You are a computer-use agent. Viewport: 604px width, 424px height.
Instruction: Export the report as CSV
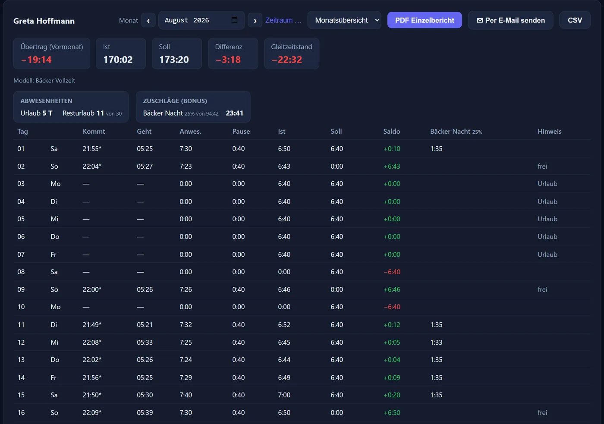point(575,20)
